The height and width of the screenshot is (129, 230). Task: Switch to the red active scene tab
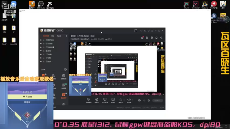click(x=46, y=36)
